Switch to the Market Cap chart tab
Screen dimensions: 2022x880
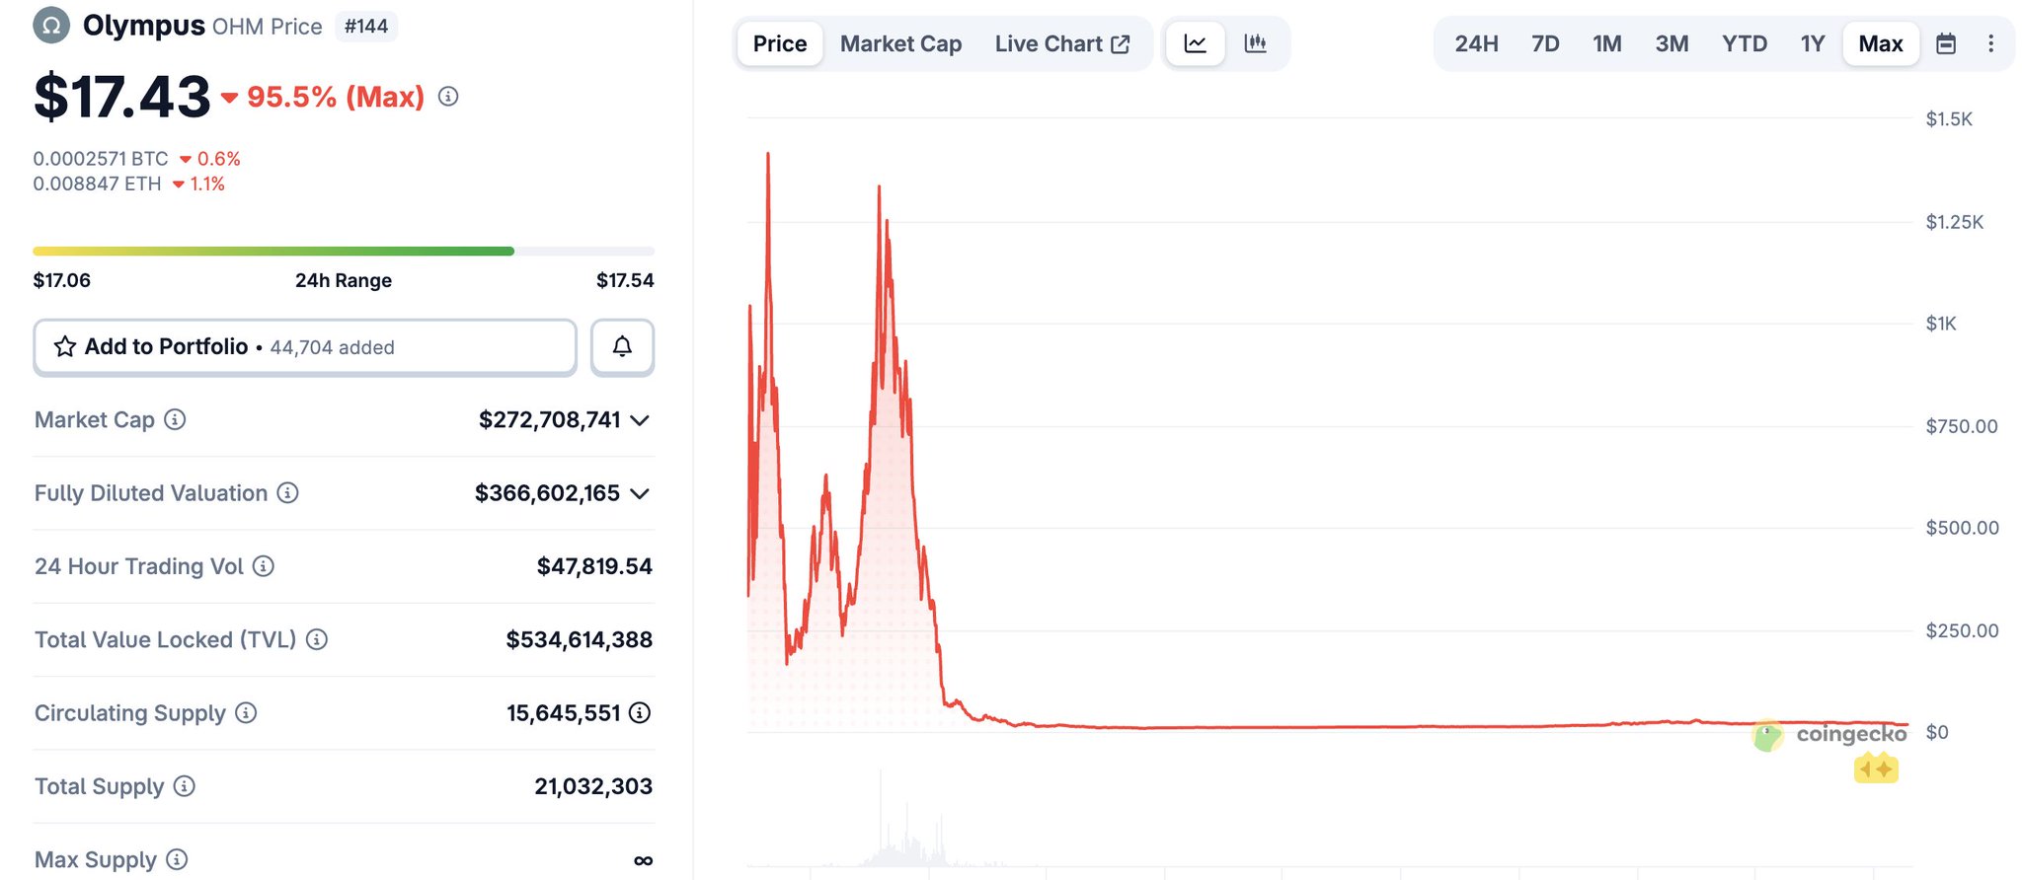pyautogui.click(x=900, y=43)
